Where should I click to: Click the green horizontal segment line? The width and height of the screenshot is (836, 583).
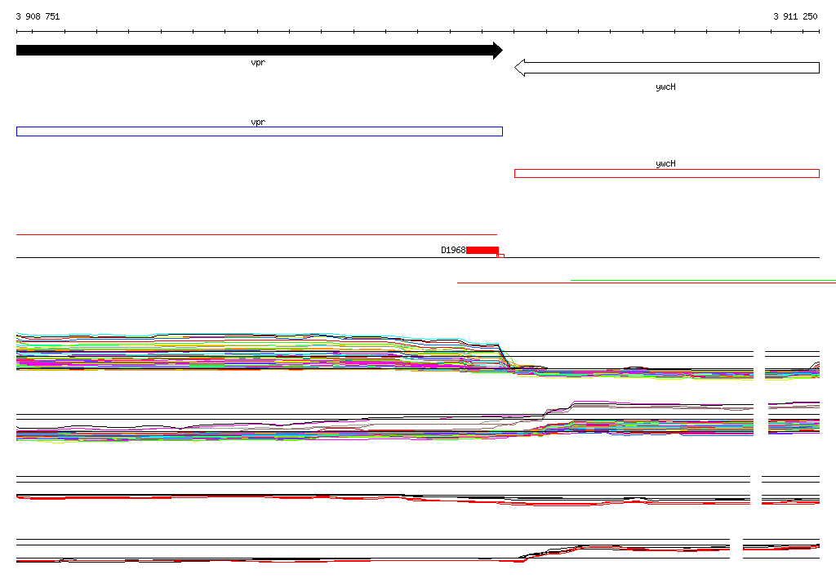coord(703,280)
